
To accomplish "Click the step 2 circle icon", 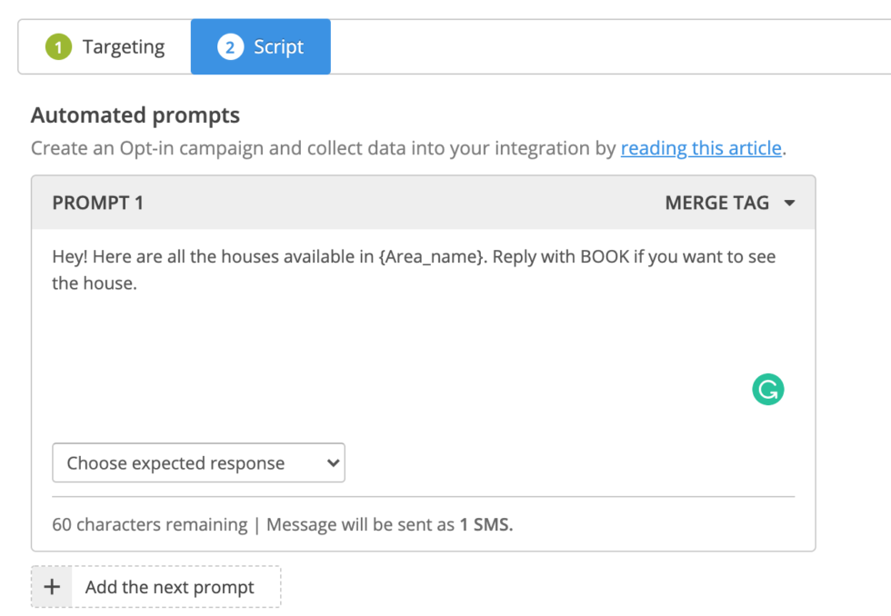I will click(x=231, y=46).
